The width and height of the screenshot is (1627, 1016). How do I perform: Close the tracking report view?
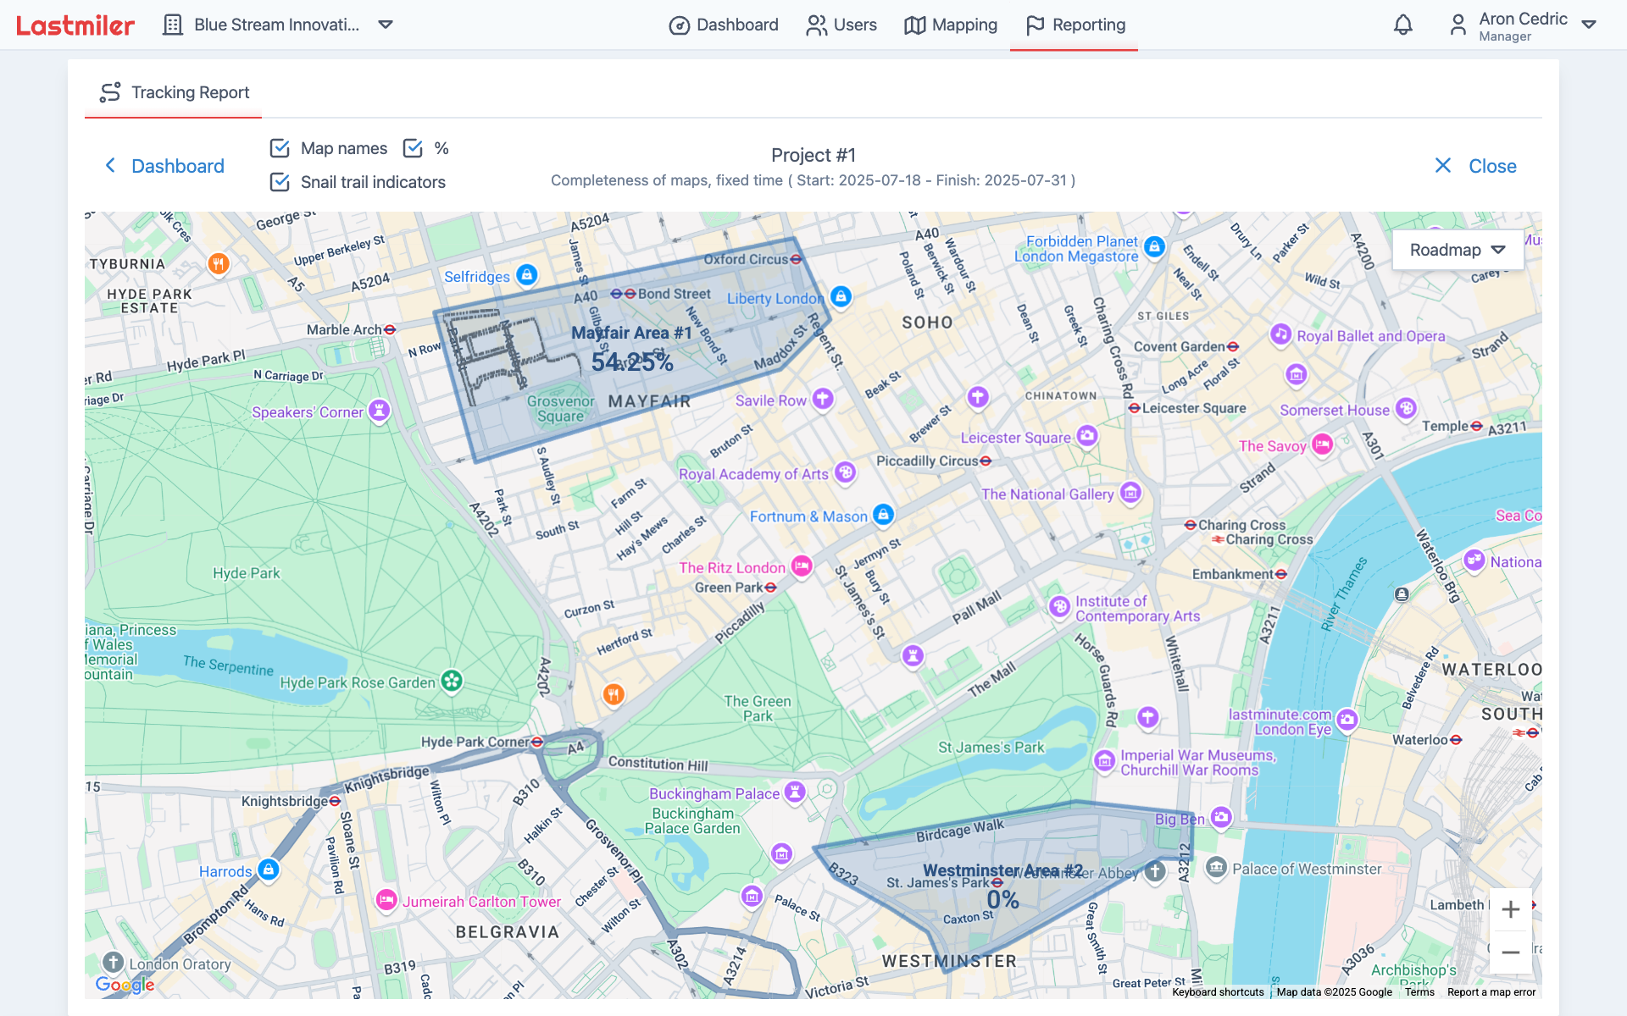pyautogui.click(x=1475, y=166)
